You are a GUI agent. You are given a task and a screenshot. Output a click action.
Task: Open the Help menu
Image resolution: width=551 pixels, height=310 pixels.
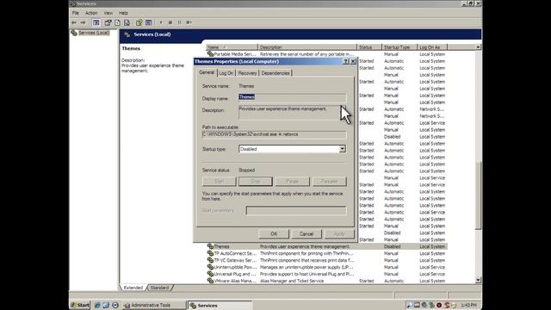[x=123, y=13]
